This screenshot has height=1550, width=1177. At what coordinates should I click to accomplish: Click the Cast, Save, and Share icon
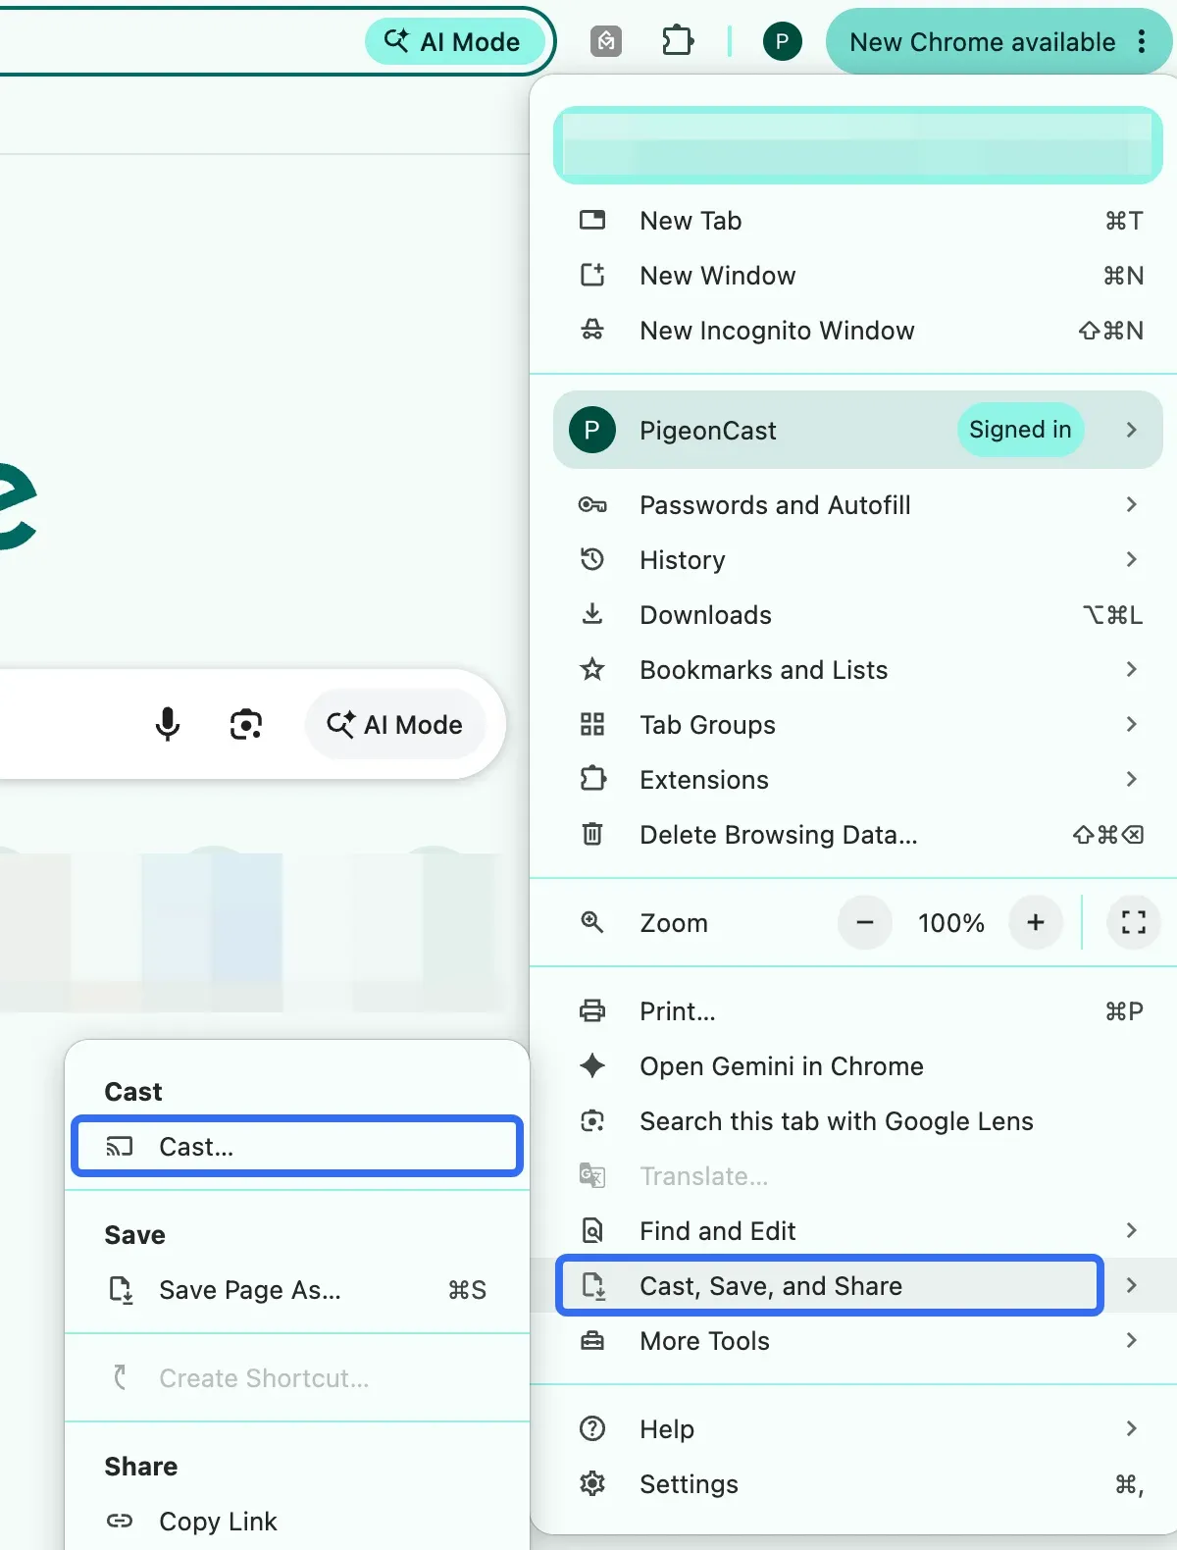(593, 1285)
